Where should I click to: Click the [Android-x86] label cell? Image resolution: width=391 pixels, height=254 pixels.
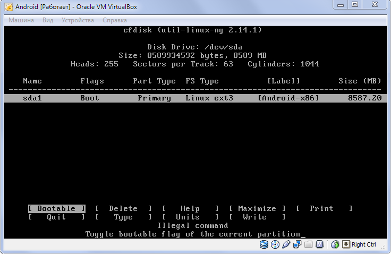click(288, 98)
